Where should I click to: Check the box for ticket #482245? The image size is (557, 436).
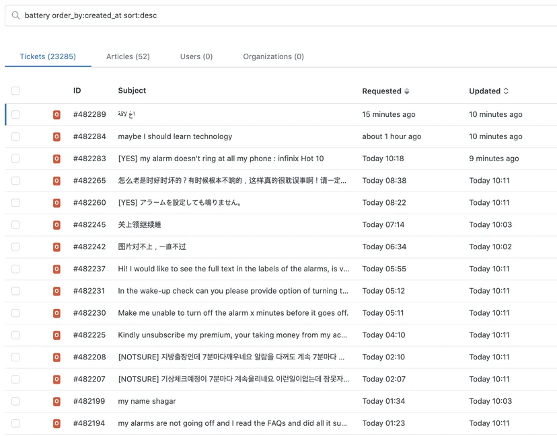(x=15, y=224)
